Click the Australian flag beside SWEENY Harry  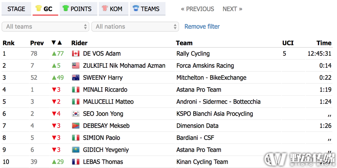click(x=76, y=77)
